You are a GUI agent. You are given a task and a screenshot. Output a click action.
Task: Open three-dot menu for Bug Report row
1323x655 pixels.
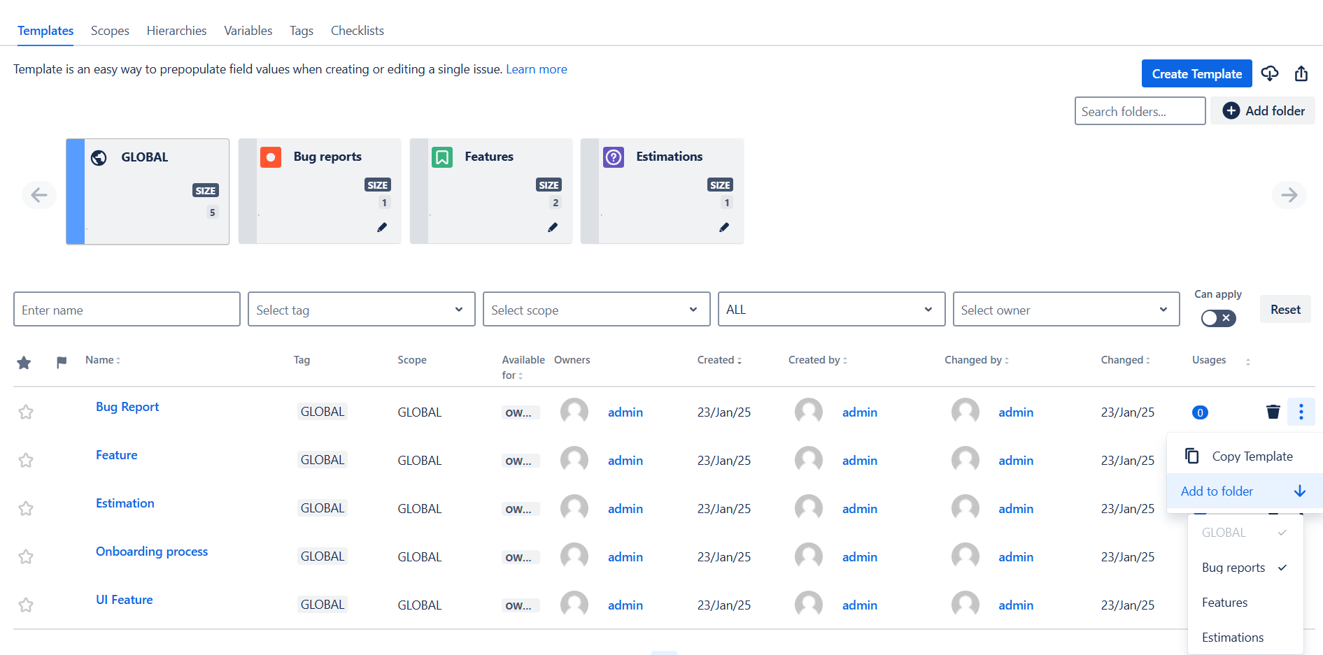[1301, 412]
